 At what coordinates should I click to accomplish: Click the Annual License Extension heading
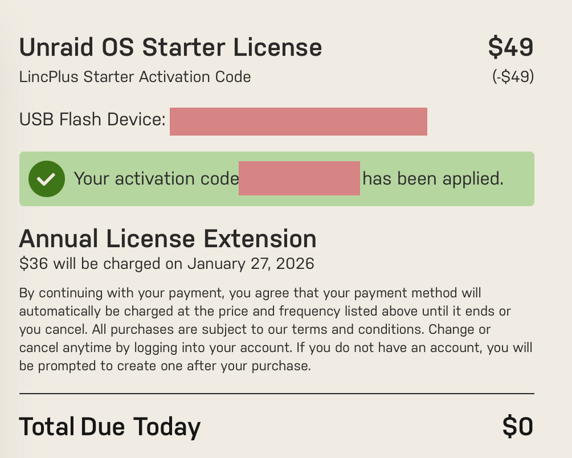(168, 239)
